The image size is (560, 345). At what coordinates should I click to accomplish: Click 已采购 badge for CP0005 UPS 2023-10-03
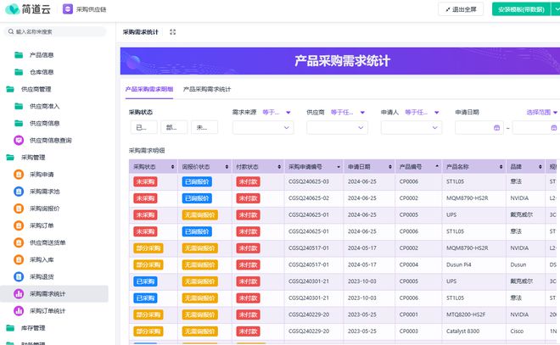coord(145,281)
